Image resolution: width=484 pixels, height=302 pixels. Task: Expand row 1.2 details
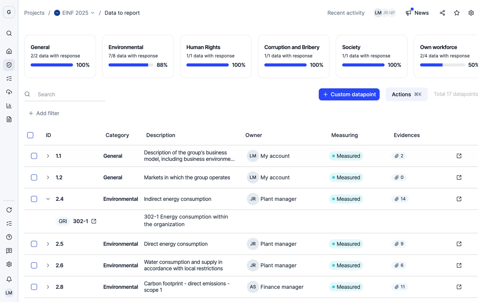(48, 177)
